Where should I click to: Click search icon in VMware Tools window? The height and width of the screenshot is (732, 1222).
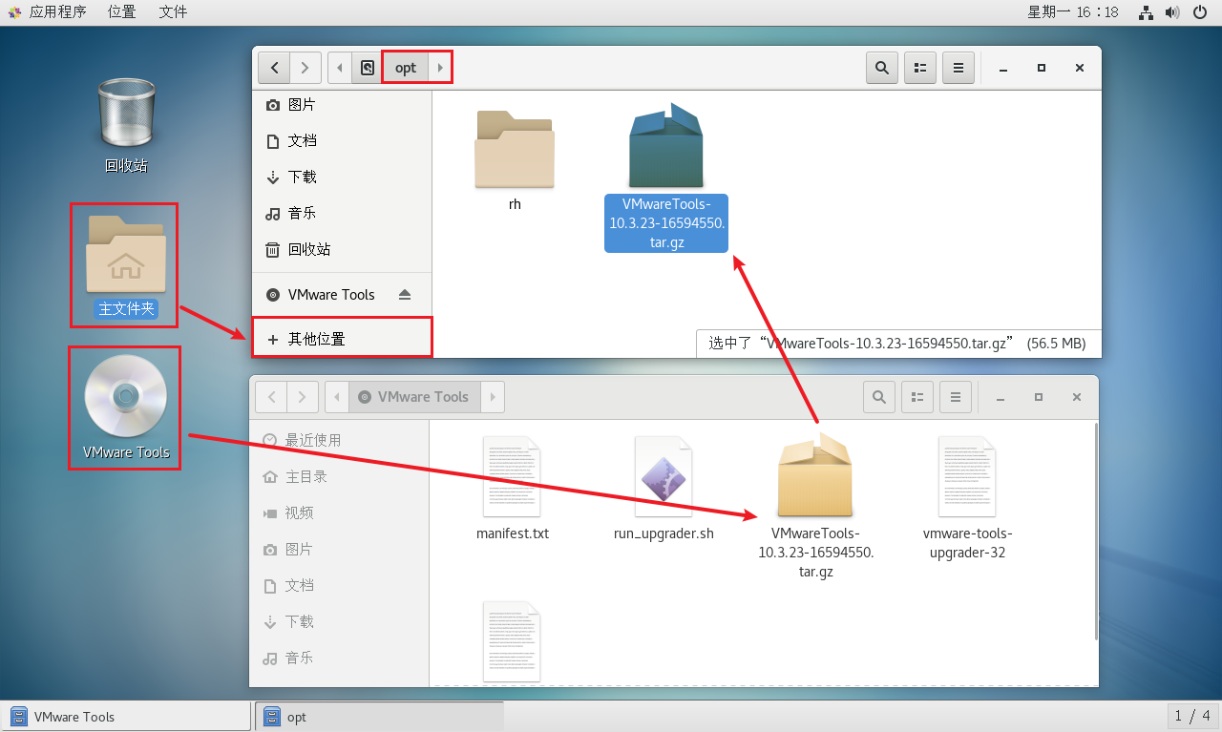click(879, 397)
